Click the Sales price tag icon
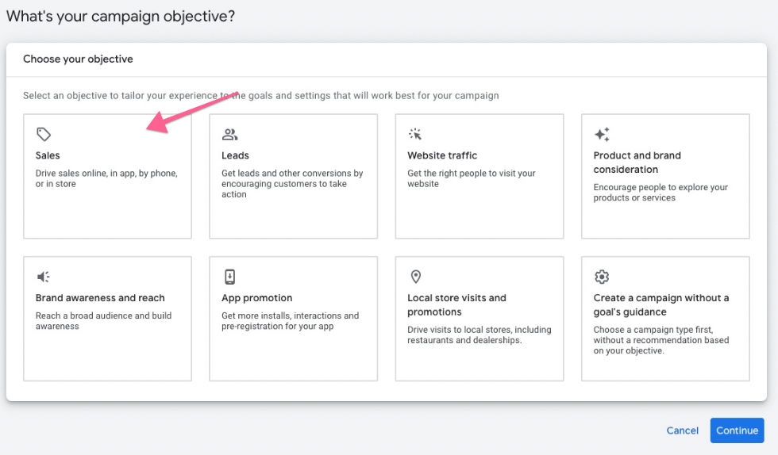 pos(44,134)
